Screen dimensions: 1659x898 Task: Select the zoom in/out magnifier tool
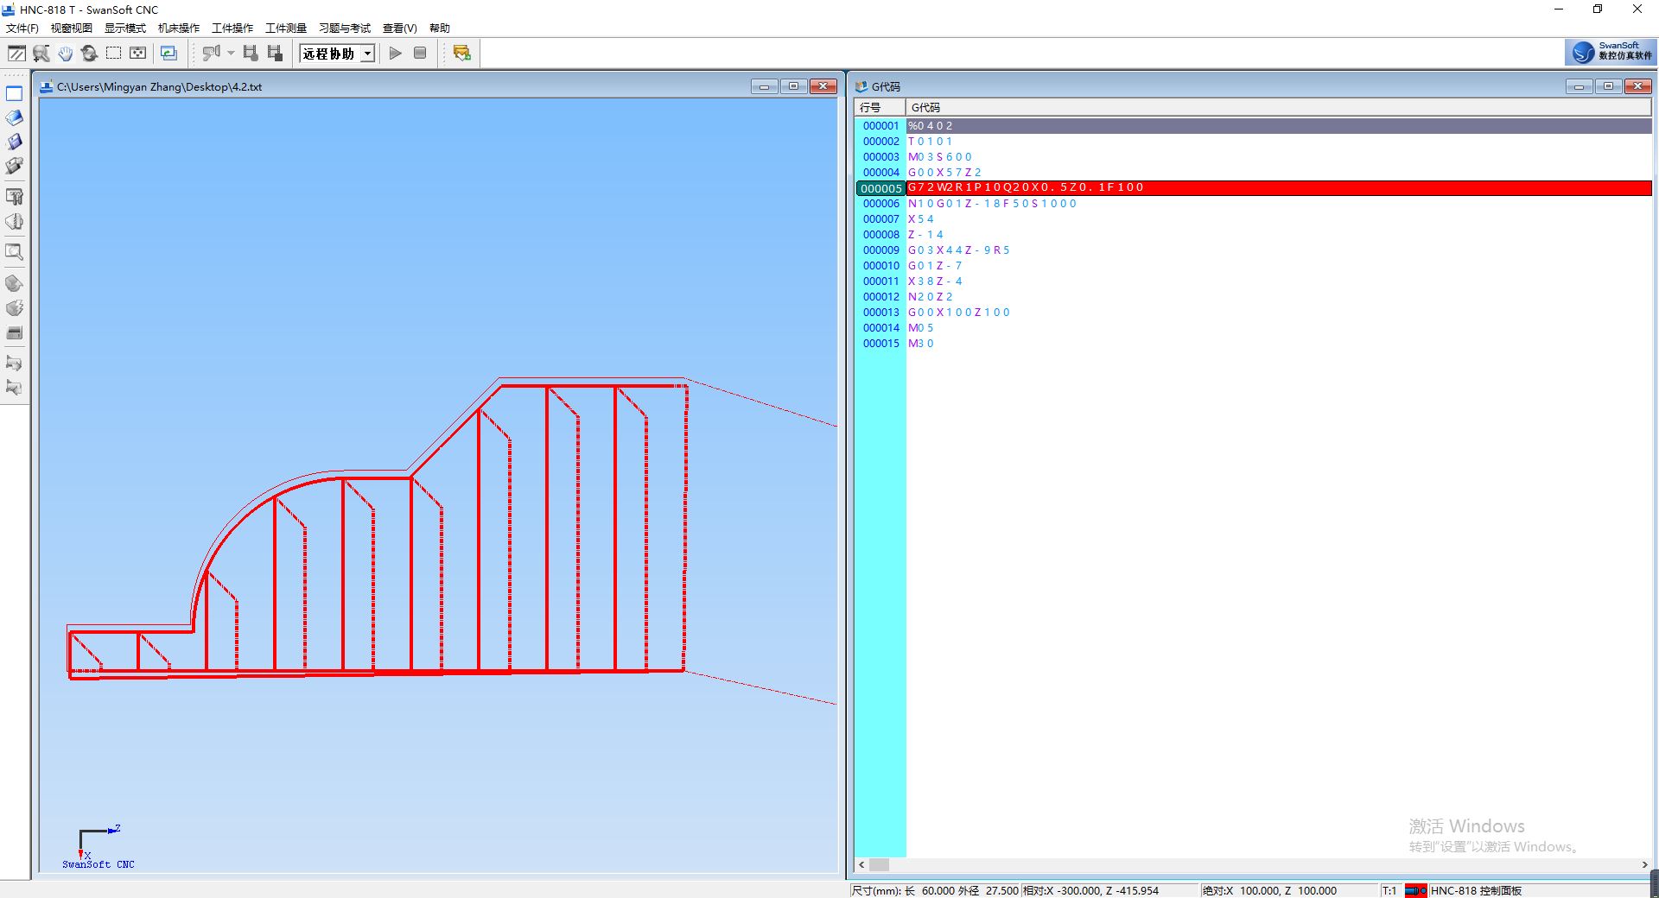(x=41, y=54)
